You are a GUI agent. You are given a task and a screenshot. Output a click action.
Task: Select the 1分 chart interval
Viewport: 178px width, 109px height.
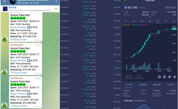pyautogui.click(x=126, y=21)
